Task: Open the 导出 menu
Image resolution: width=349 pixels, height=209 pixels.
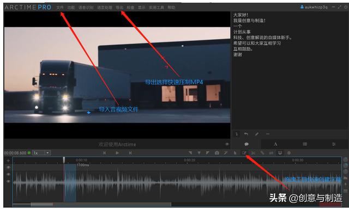Action: [119, 7]
